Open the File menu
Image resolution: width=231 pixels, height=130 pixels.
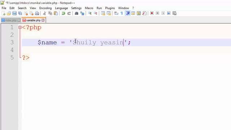tap(4, 8)
